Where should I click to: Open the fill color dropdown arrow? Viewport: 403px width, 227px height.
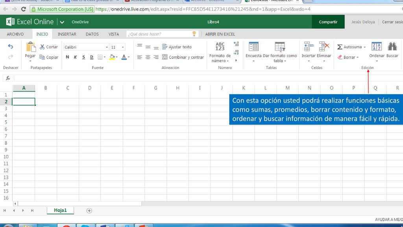(116, 57)
